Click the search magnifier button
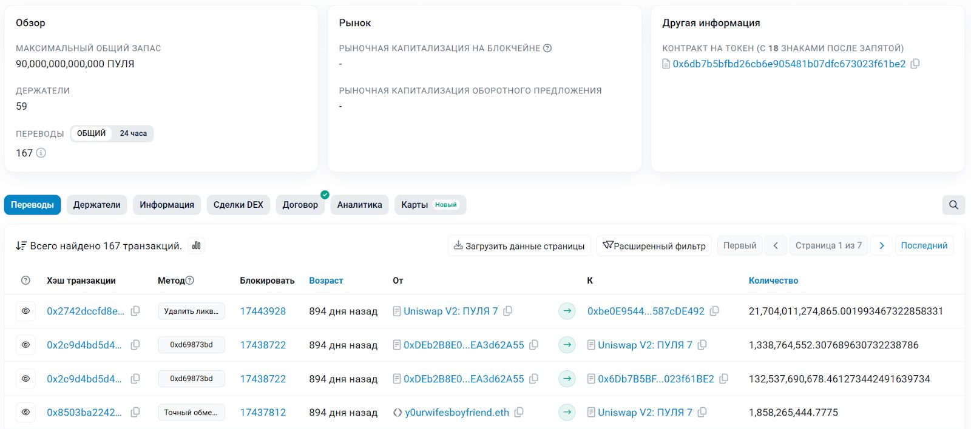The height and width of the screenshot is (429, 971). pos(953,205)
